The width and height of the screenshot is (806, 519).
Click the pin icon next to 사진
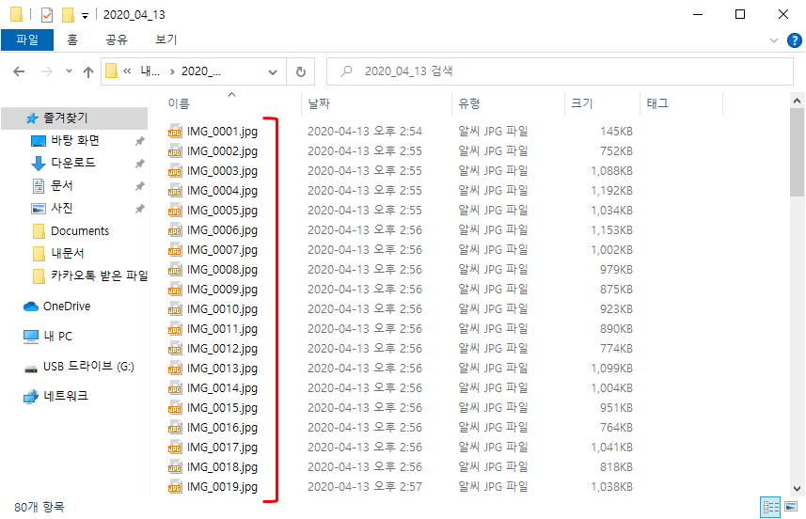139,209
